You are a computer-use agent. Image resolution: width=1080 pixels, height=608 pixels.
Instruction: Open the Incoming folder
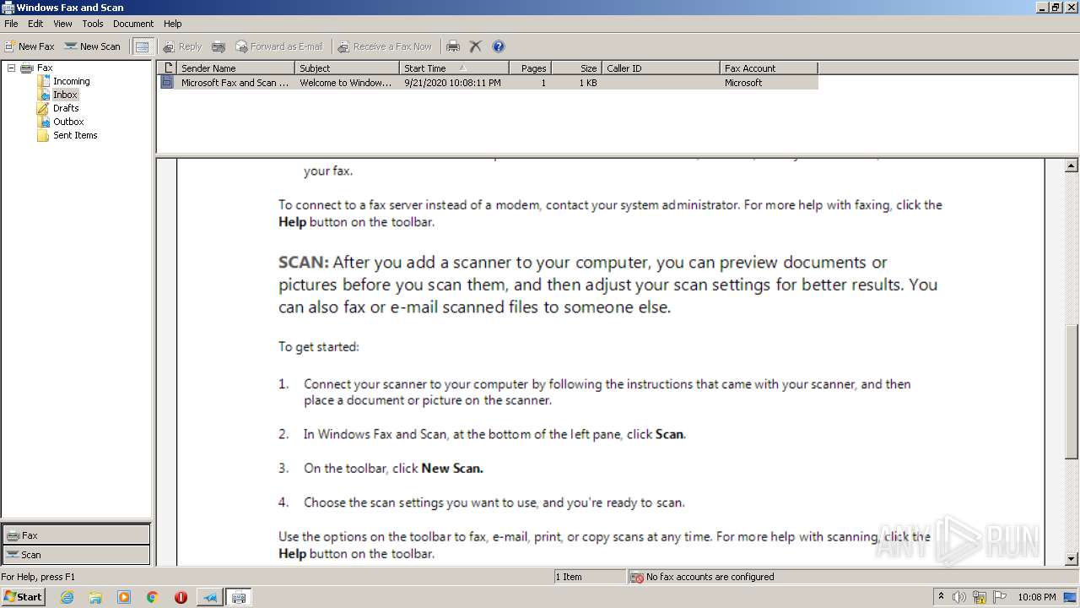click(72, 81)
